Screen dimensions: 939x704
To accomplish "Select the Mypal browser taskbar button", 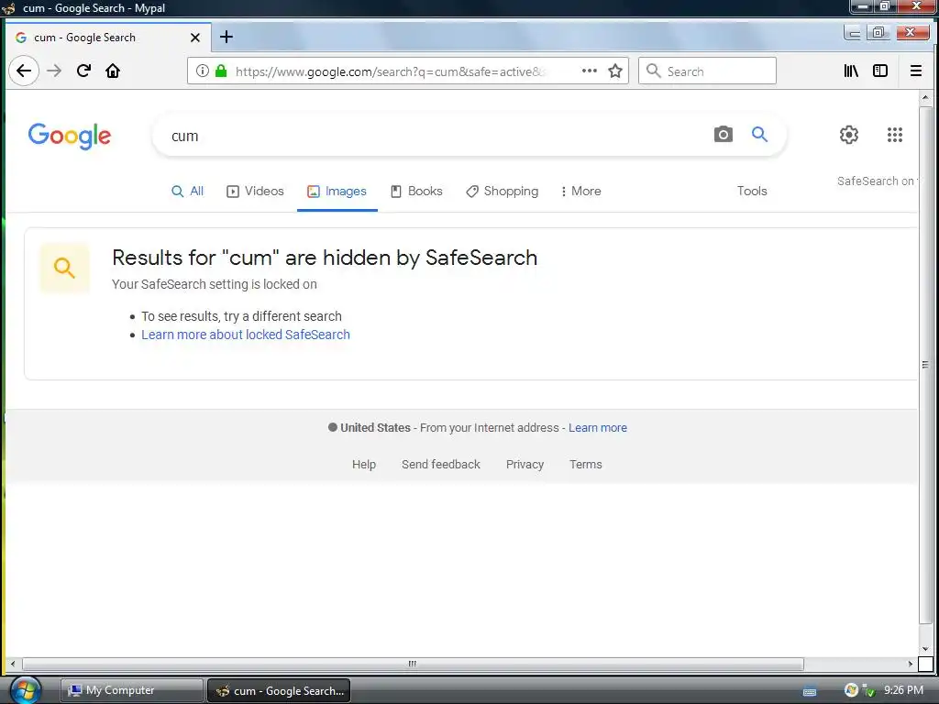I will (x=279, y=690).
